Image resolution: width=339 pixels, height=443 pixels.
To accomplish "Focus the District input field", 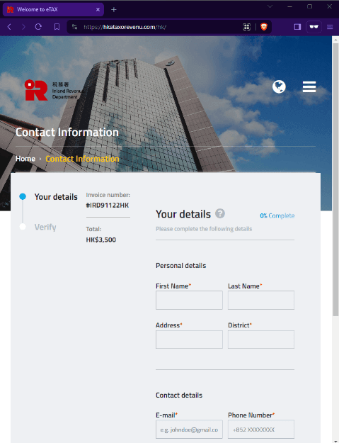I will point(261,340).
